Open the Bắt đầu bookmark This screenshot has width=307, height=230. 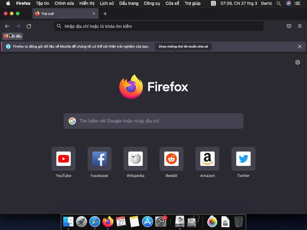point(13,36)
